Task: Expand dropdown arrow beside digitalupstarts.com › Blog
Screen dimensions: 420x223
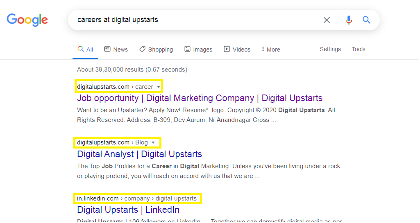Action: coord(153,142)
